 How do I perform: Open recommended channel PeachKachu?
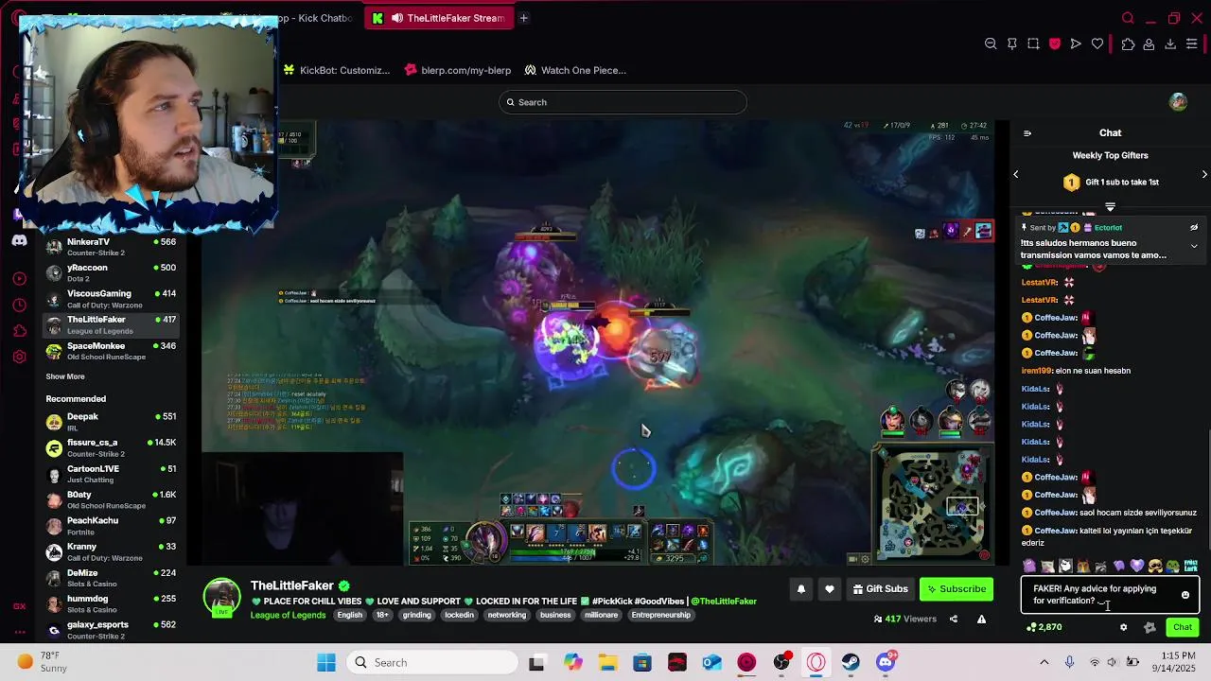[111, 526]
